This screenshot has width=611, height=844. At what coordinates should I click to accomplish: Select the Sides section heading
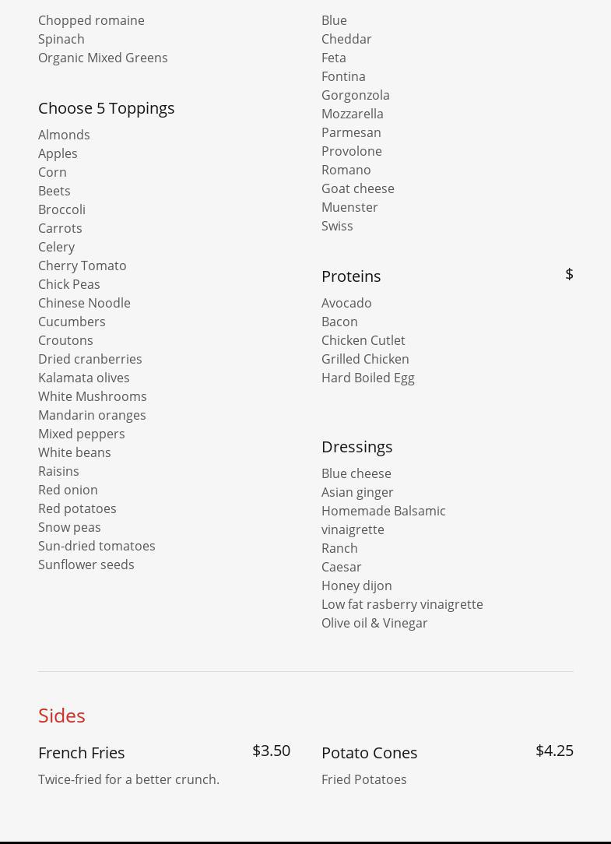[61, 716]
